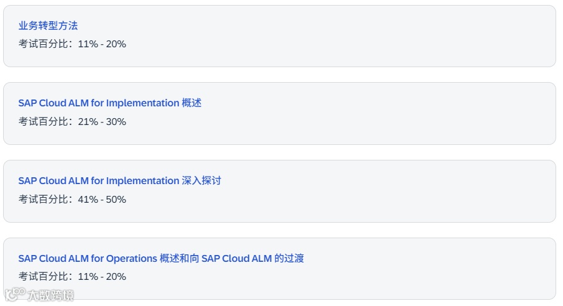Select 考试百分比 11% - 20% under Operations 概述
This screenshot has height=306, width=563.
[x=72, y=277]
